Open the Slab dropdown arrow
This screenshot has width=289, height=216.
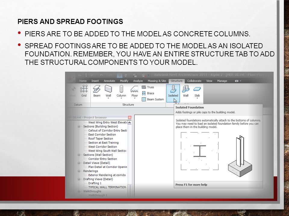point(197,98)
